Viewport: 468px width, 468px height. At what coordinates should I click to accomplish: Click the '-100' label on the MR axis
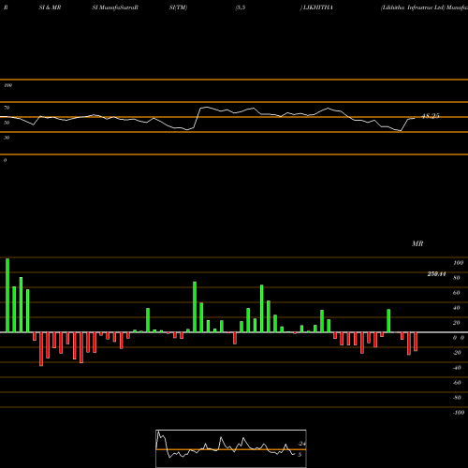tap(459, 413)
